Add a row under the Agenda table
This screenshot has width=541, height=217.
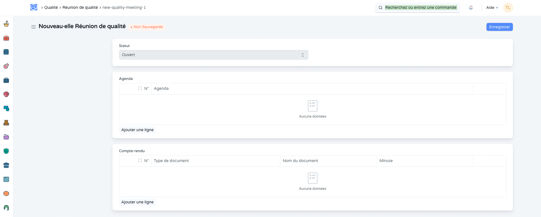[x=137, y=130]
